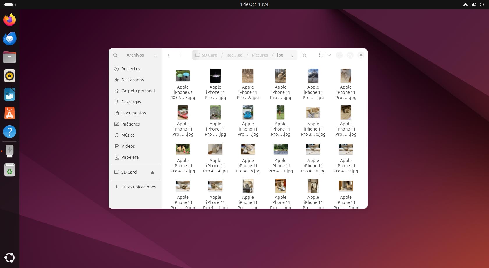Open Vídeos in sidebar
The height and width of the screenshot is (268, 489).
(136, 146)
